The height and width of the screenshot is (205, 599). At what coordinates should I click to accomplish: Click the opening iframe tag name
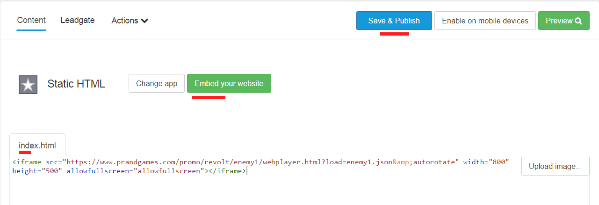coord(29,162)
